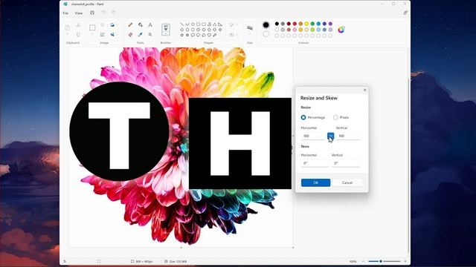Viewport: 476px width, 267px height.
Task: Choose the dark red swatch in top row
Action: pyautogui.click(x=289, y=24)
